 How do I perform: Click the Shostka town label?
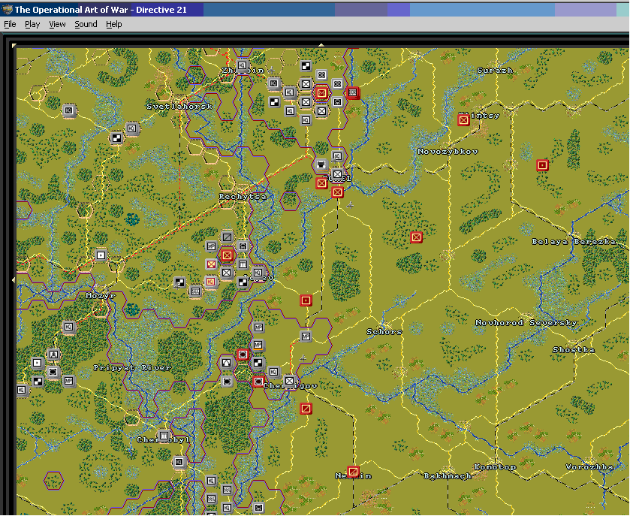(x=574, y=349)
